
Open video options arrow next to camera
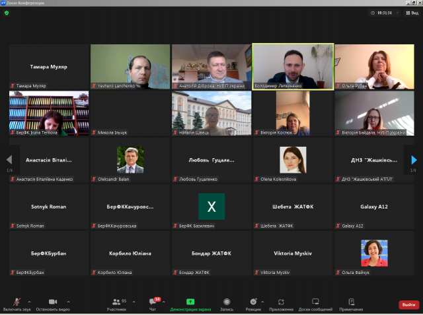[68, 302]
